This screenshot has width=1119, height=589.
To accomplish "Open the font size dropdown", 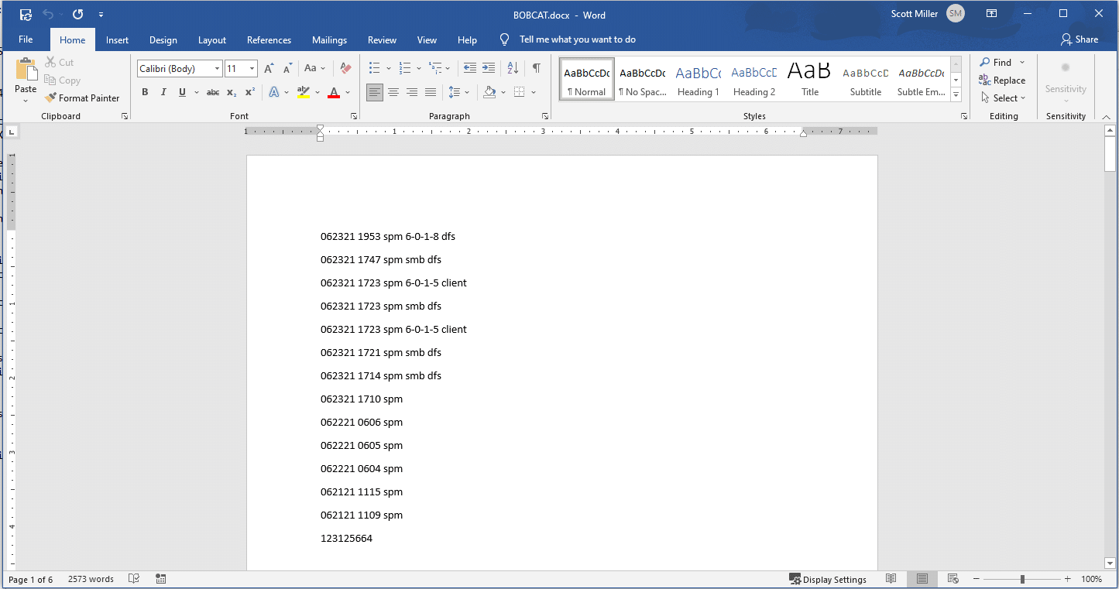I will point(252,69).
